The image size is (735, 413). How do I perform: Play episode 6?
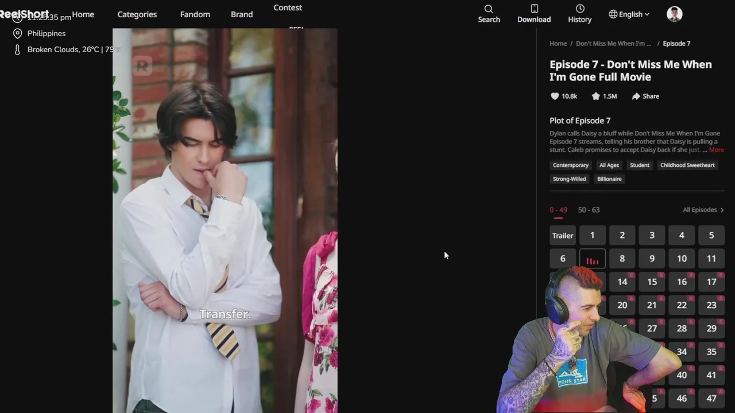click(x=563, y=259)
